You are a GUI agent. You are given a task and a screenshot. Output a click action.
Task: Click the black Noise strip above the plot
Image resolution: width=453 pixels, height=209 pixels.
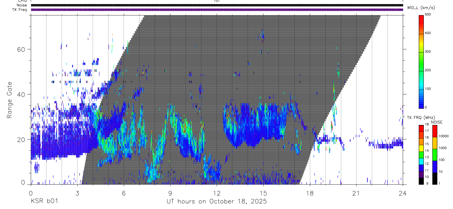tap(217, 5)
